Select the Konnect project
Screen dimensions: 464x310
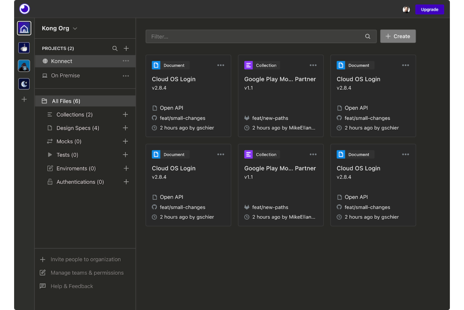click(85, 61)
